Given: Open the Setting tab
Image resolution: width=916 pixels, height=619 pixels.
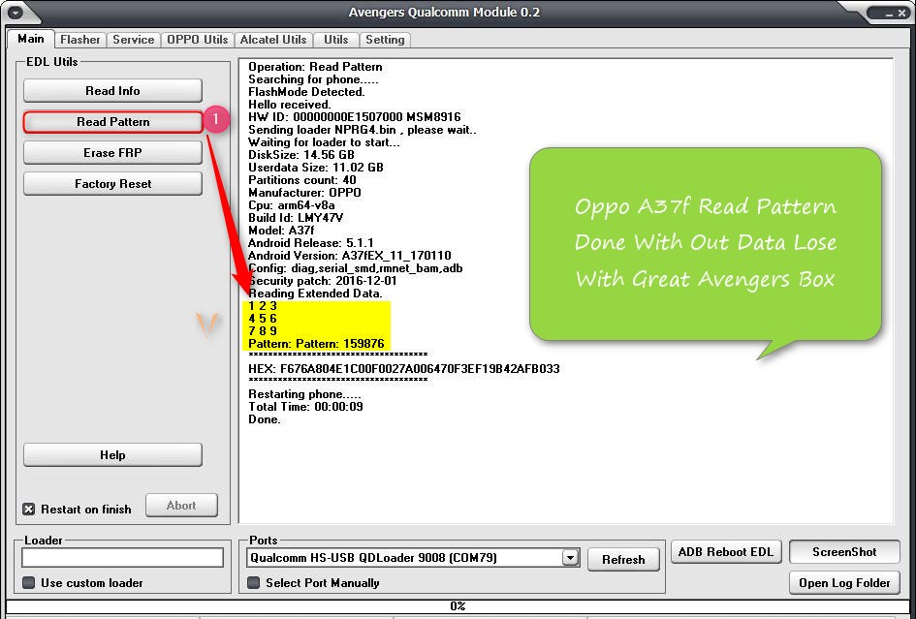Looking at the screenshot, I should pos(385,40).
